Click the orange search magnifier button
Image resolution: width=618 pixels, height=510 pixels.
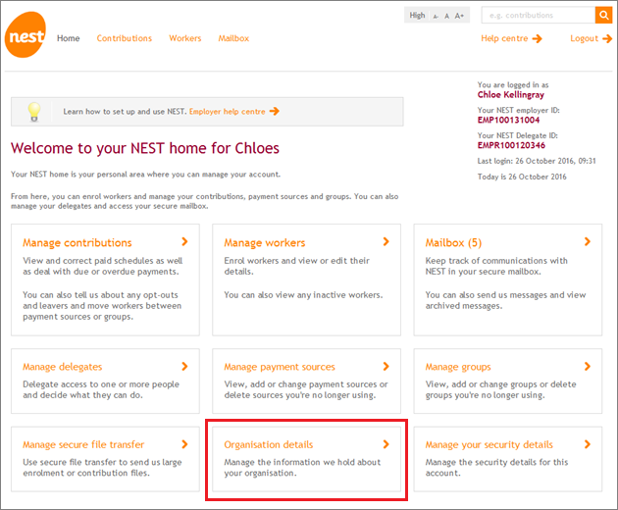(603, 16)
